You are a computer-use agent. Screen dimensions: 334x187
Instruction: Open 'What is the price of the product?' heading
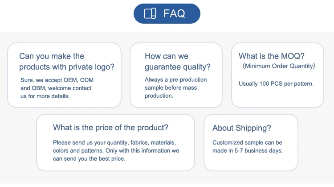click(110, 128)
